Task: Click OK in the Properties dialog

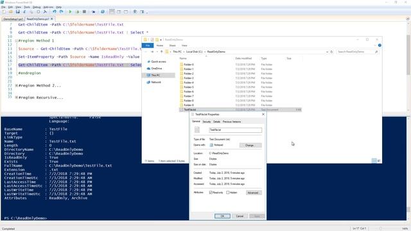Action: tap(222, 216)
